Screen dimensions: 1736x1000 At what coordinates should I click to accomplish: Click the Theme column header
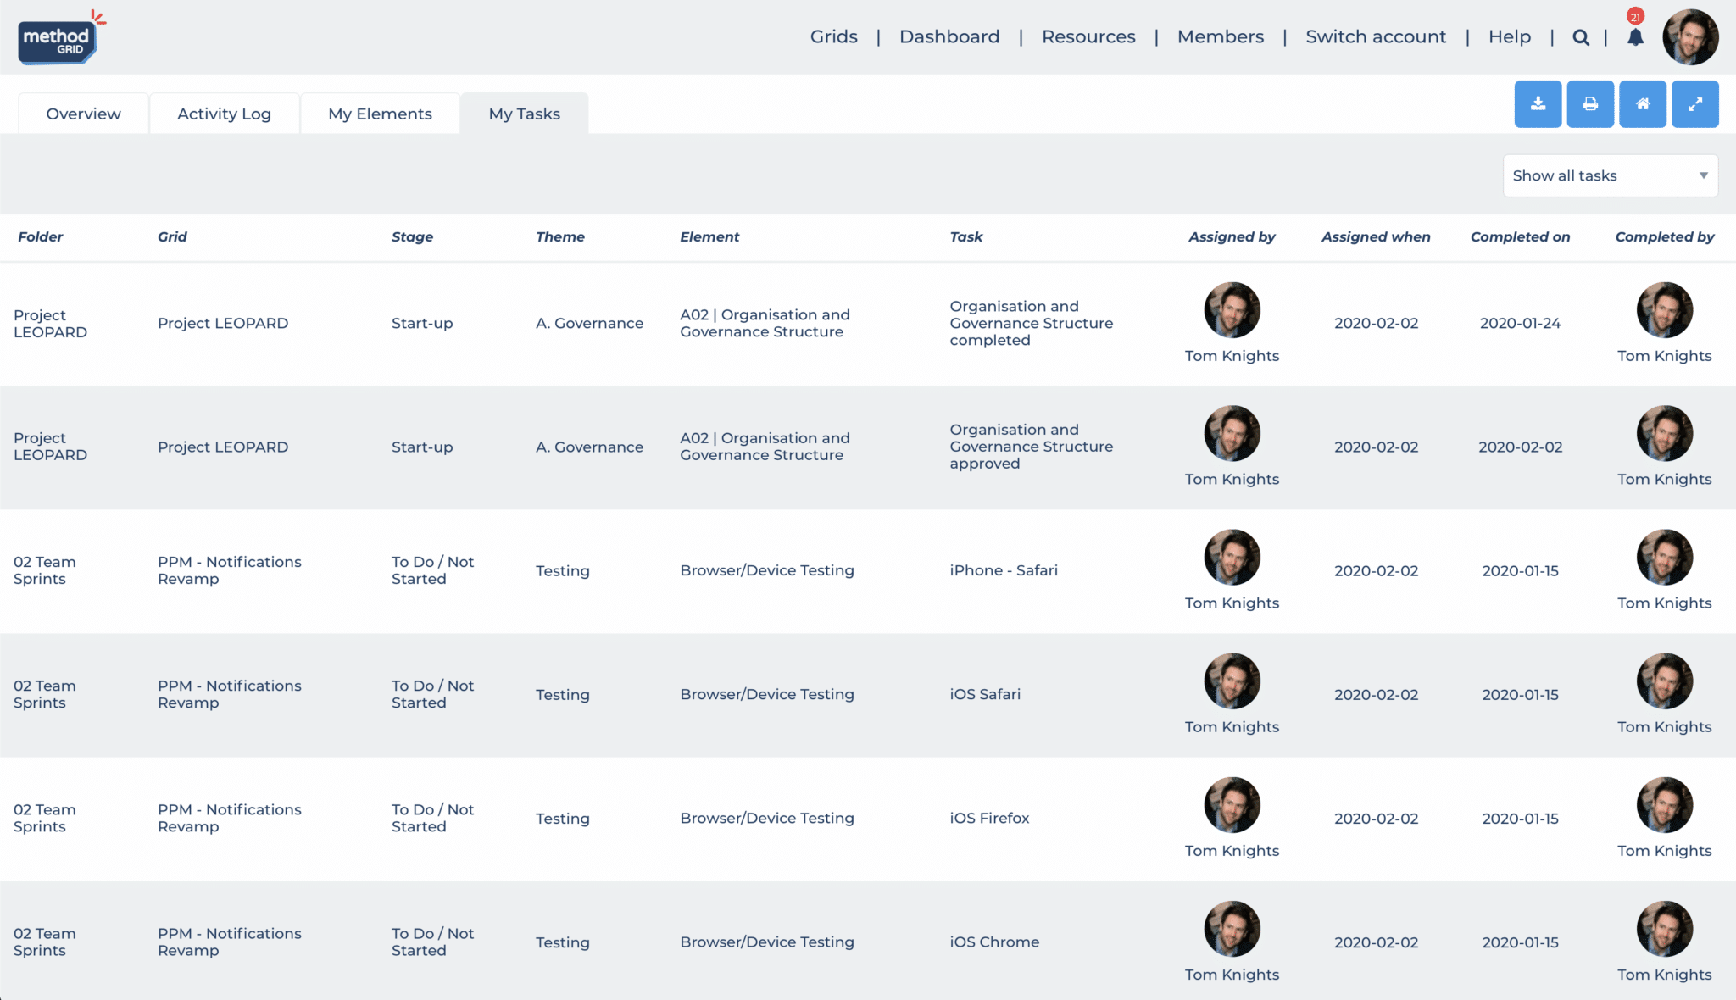tap(560, 236)
